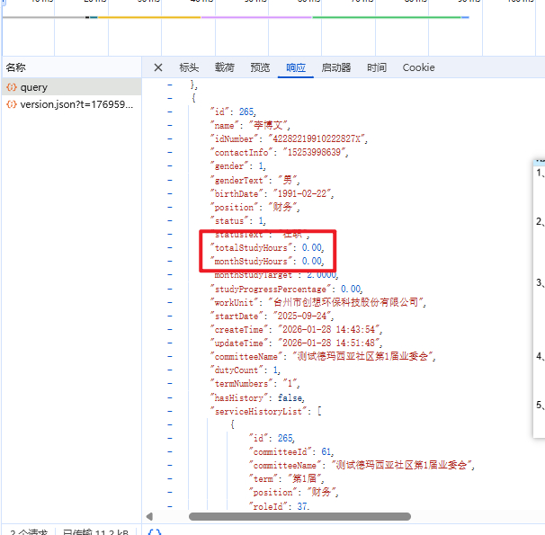Screen dimensions: 545x535
Task: Click the roleId value 37
Action: pyautogui.click(x=301, y=506)
